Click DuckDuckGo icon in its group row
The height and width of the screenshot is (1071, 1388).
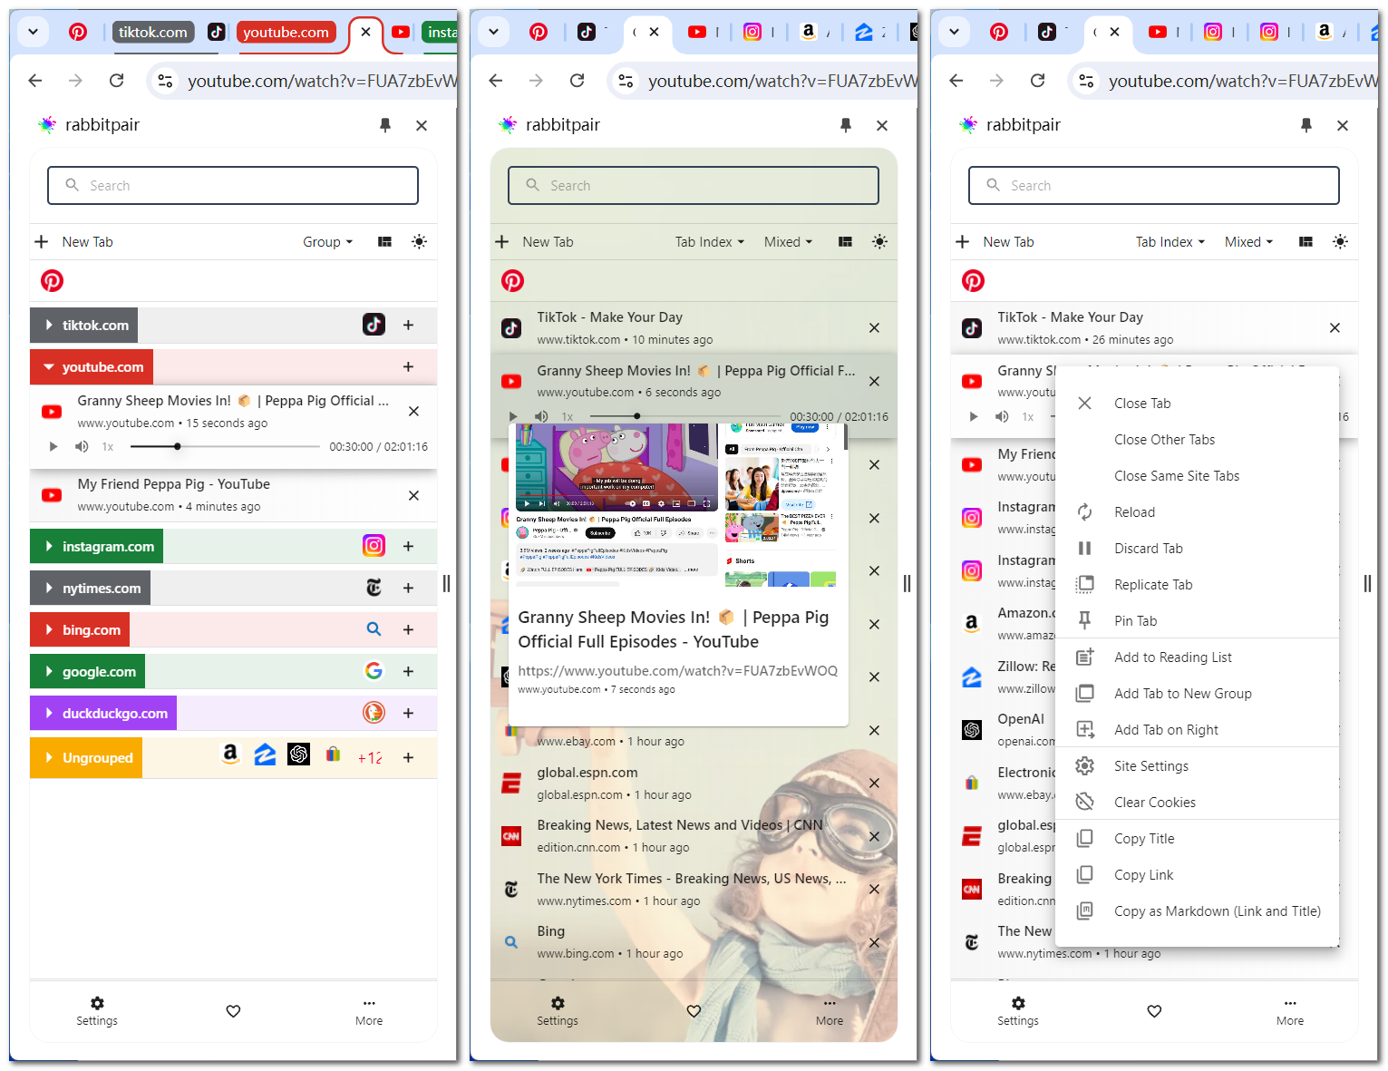(x=374, y=713)
